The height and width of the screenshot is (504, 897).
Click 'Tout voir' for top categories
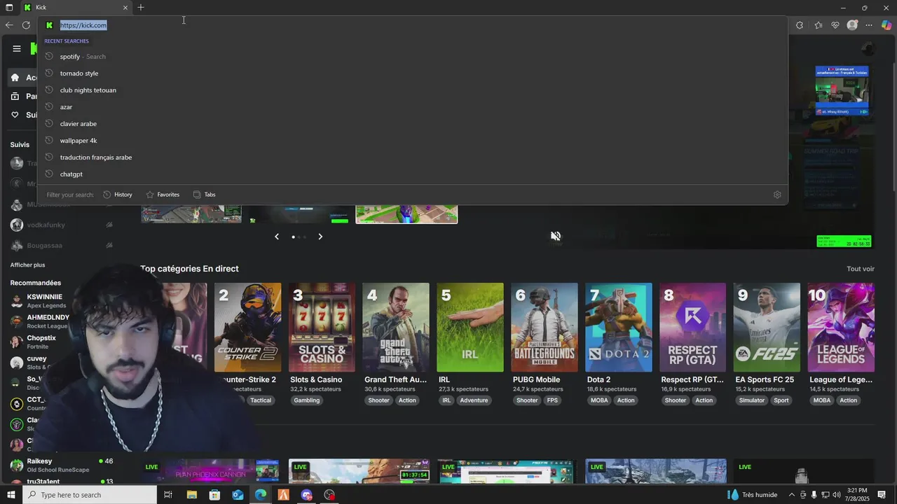click(x=861, y=269)
